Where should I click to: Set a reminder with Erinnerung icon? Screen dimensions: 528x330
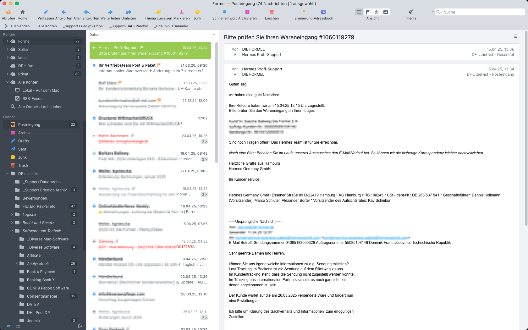[x=304, y=12]
